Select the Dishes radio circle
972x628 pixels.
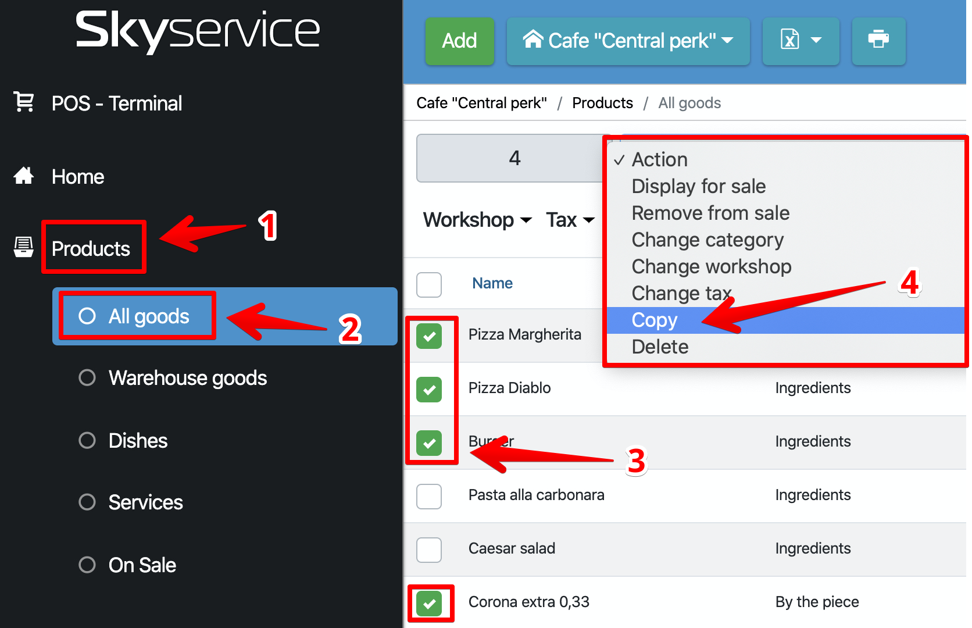(87, 440)
